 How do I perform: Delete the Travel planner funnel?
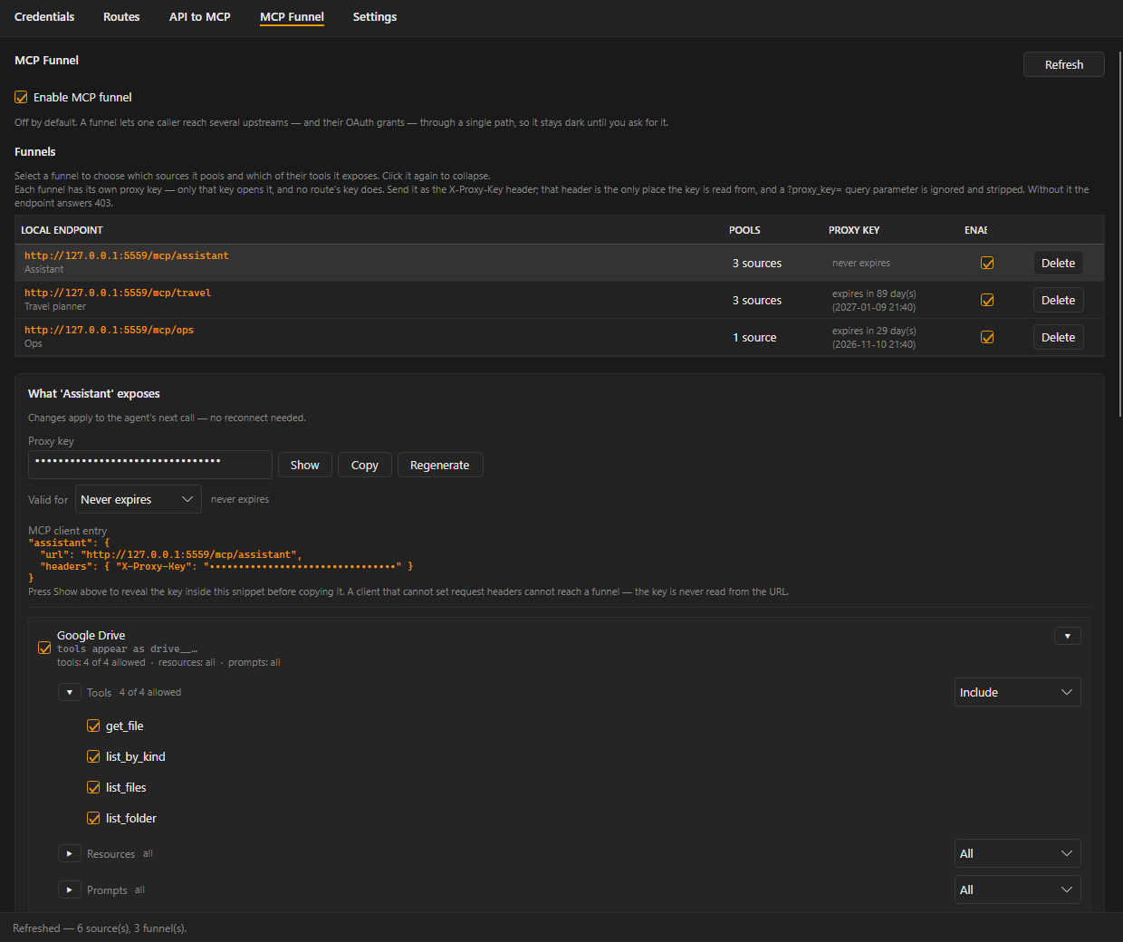point(1058,300)
